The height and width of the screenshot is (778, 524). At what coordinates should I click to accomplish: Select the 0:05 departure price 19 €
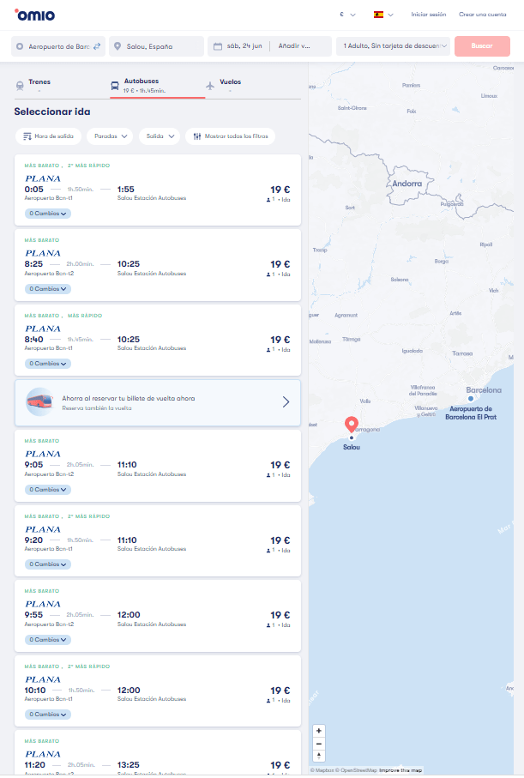pyautogui.click(x=280, y=190)
